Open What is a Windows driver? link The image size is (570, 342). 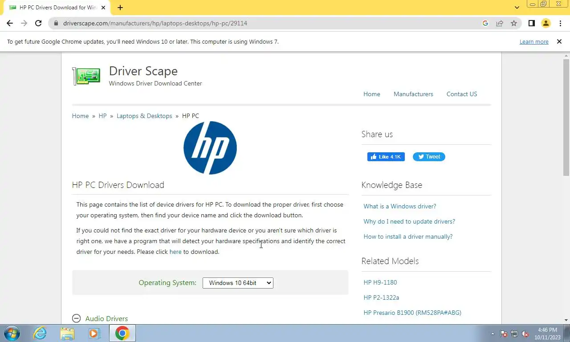point(400,206)
